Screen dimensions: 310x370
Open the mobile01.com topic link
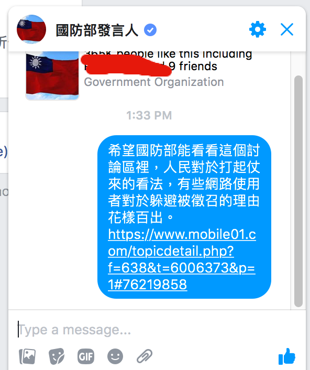[182, 259]
